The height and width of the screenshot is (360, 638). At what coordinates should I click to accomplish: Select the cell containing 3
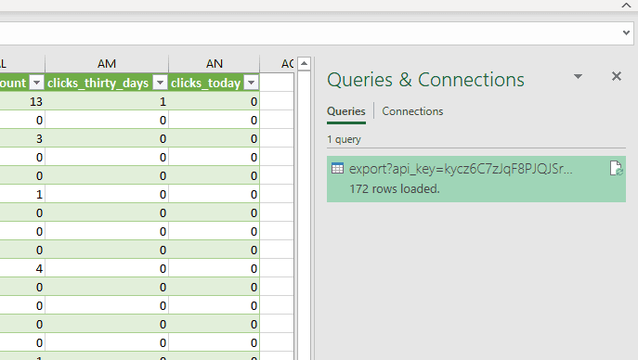(x=22, y=138)
